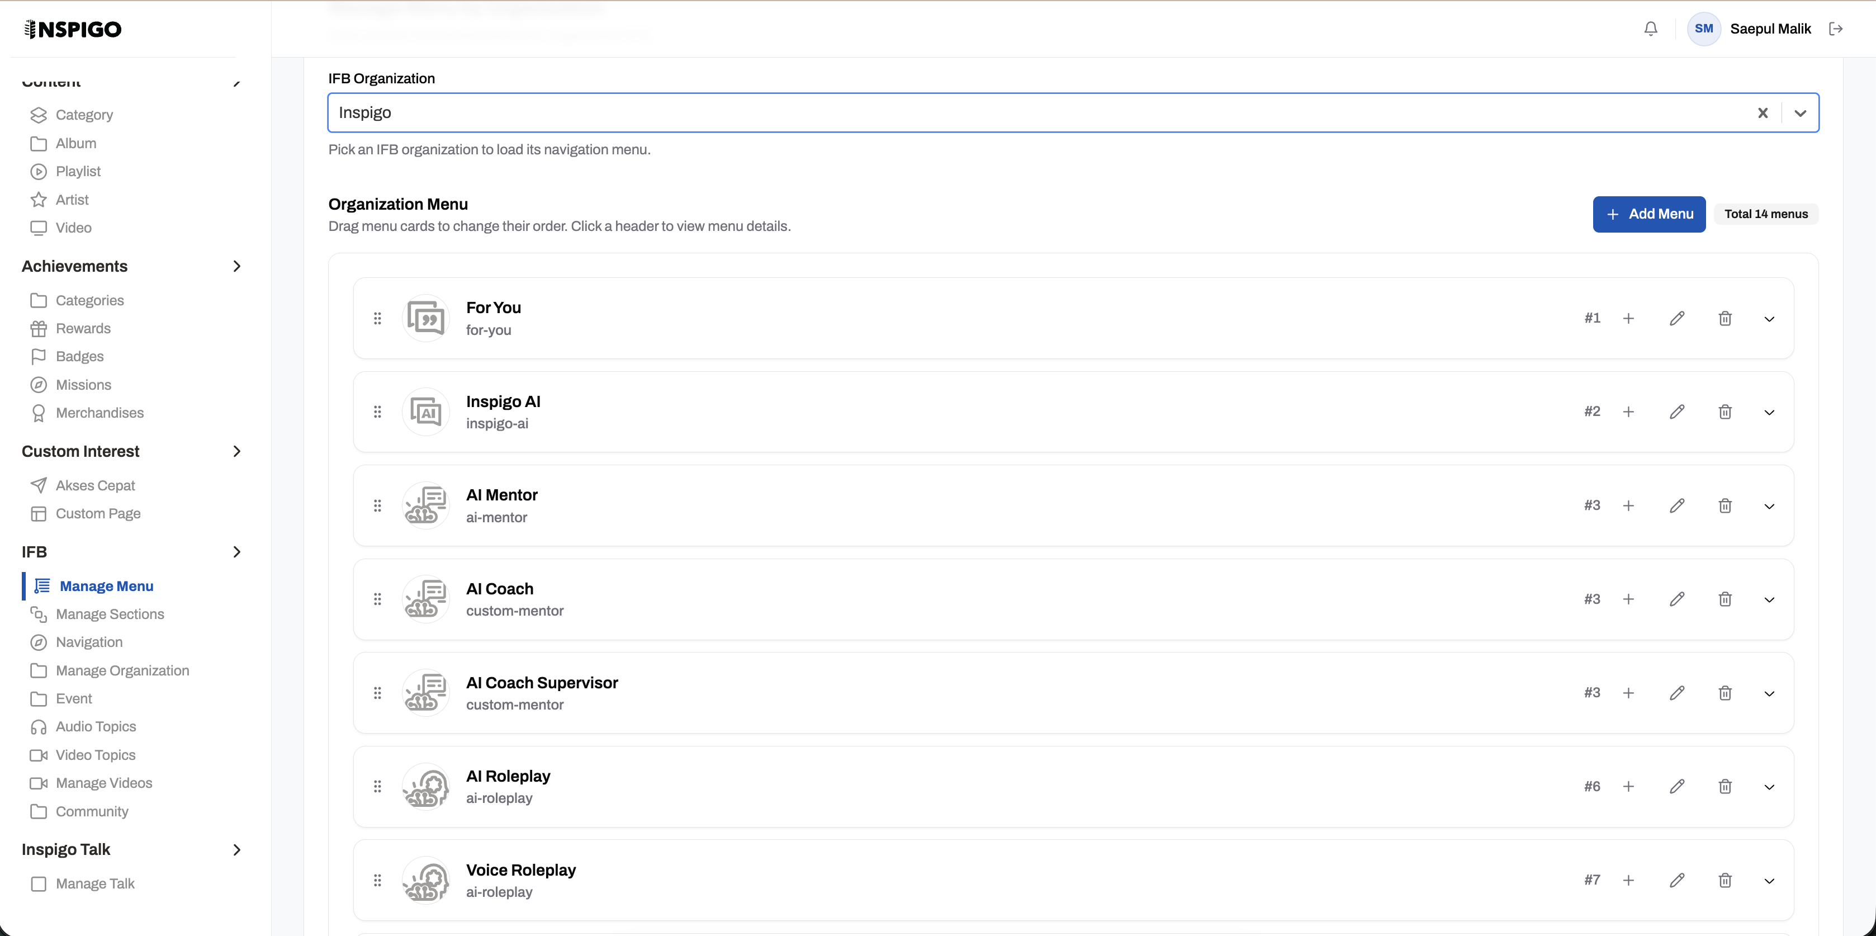Viewport: 1876px width, 936px height.
Task: Open Custom Page
Action: [x=85, y=514]
